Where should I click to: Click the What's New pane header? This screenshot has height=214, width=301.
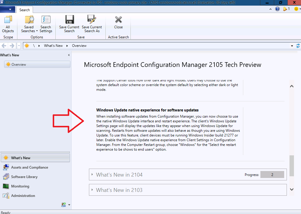(10, 55)
